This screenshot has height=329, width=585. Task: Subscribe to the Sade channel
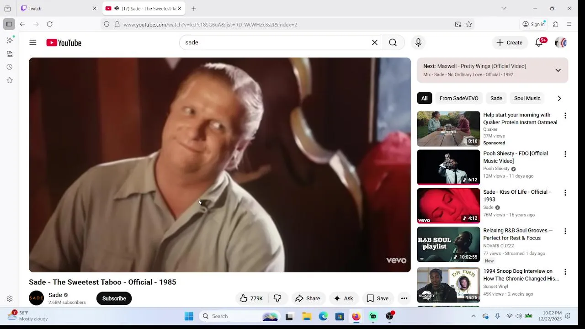coord(114,298)
